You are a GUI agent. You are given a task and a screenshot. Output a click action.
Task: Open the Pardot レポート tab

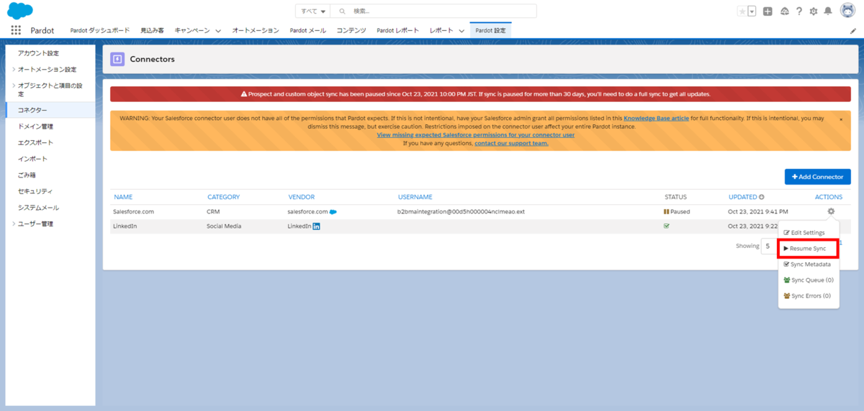397,31
